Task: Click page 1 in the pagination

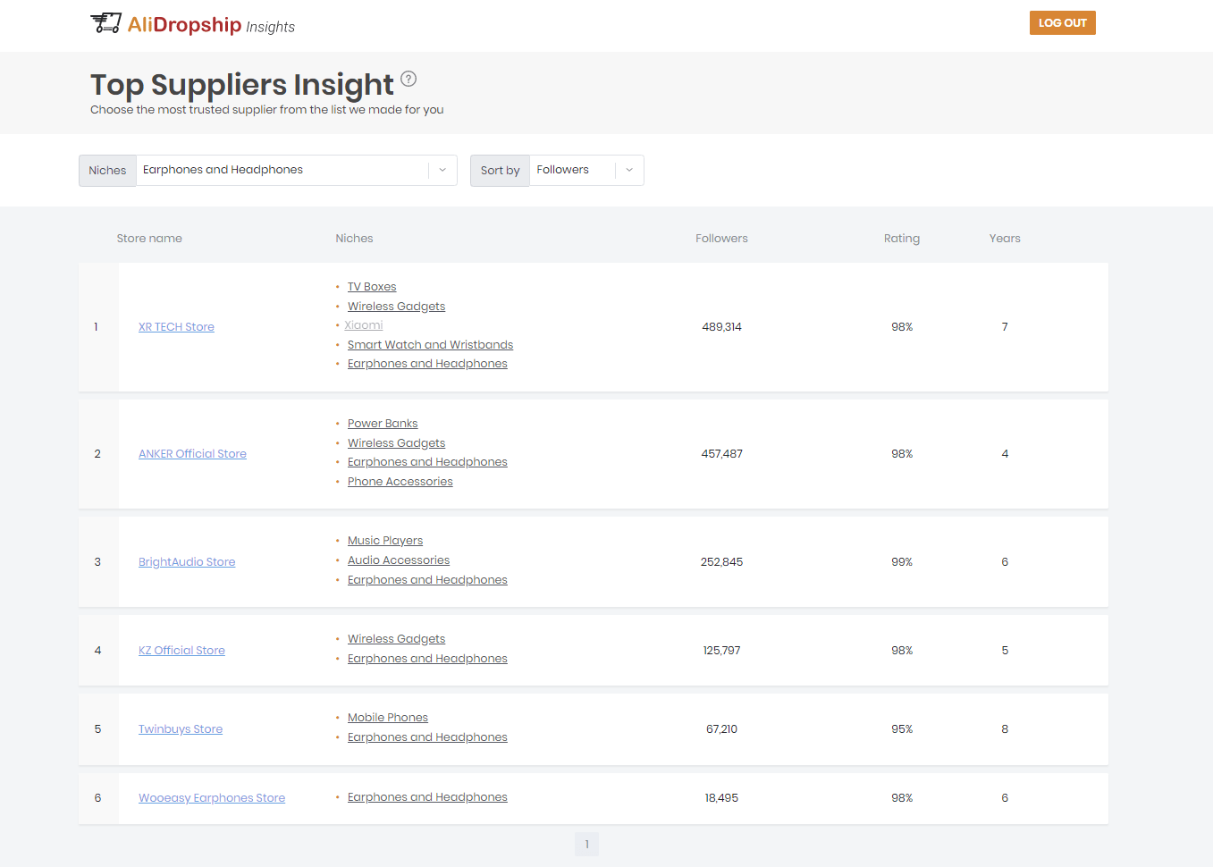Action: [x=586, y=844]
